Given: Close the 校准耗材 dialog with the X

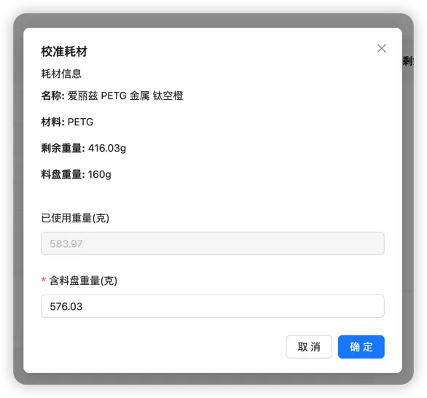Looking at the screenshot, I should 382,49.
